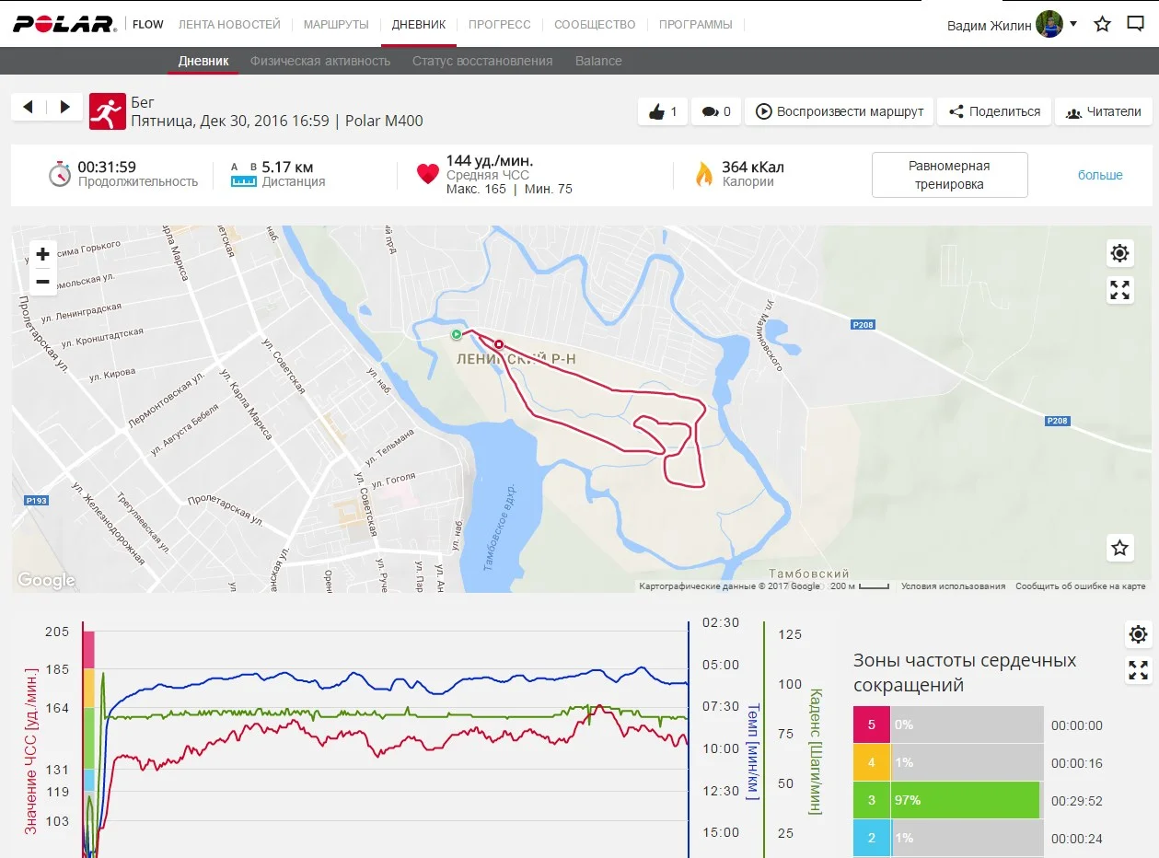Click heart rate zone 2 swatch
The image size is (1159, 858).
tap(872, 838)
